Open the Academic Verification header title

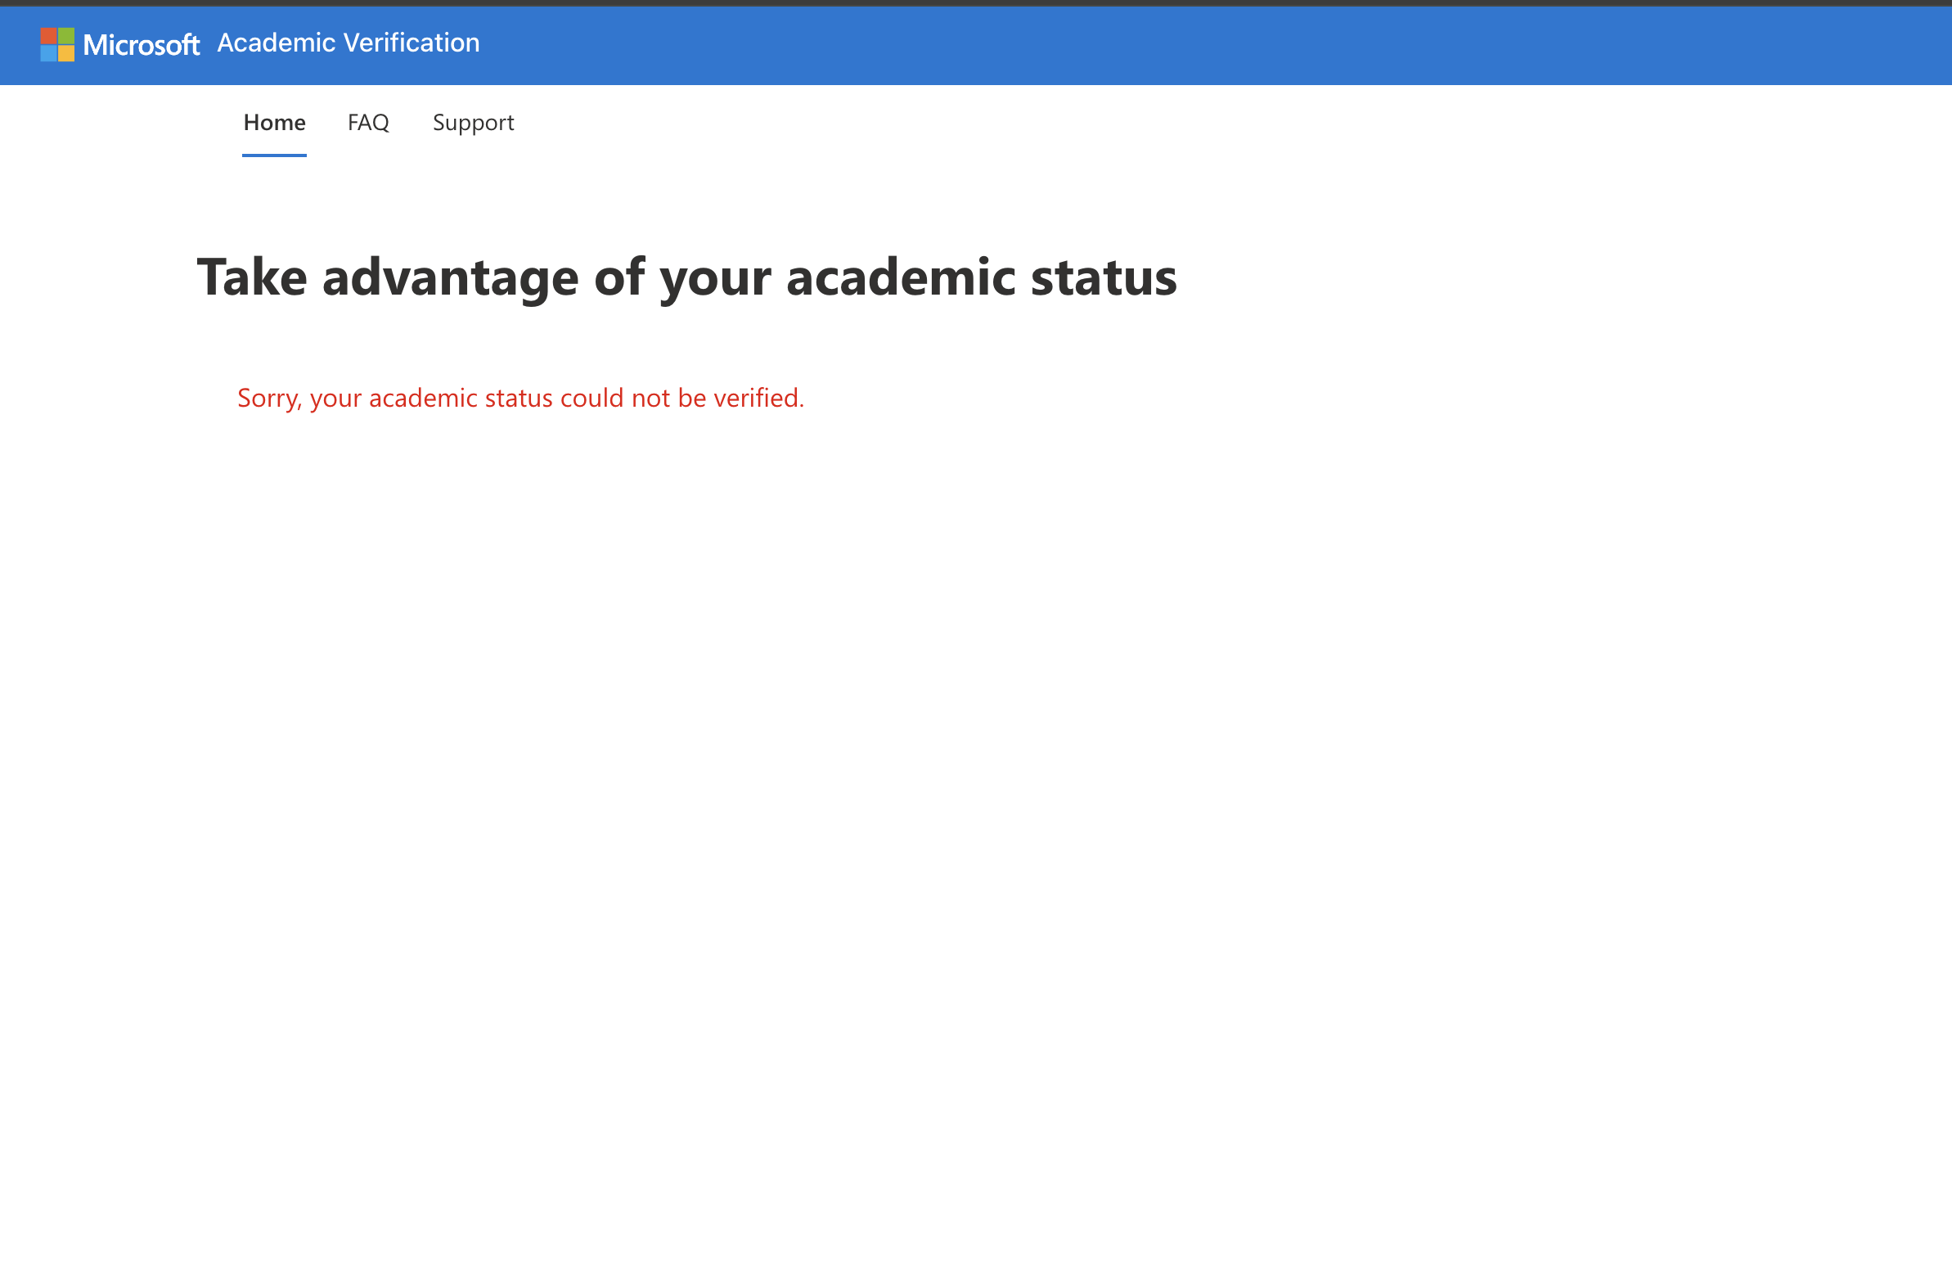pos(348,43)
